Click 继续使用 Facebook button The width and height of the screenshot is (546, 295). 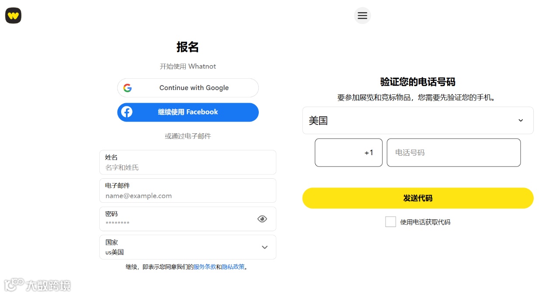188,112
